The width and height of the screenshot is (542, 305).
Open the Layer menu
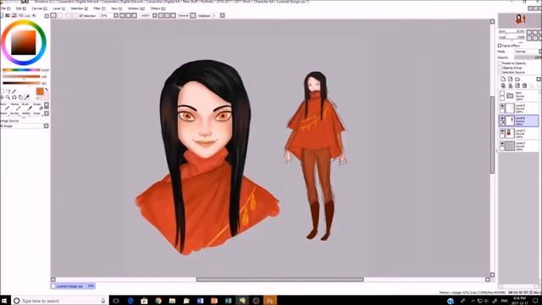58,8
